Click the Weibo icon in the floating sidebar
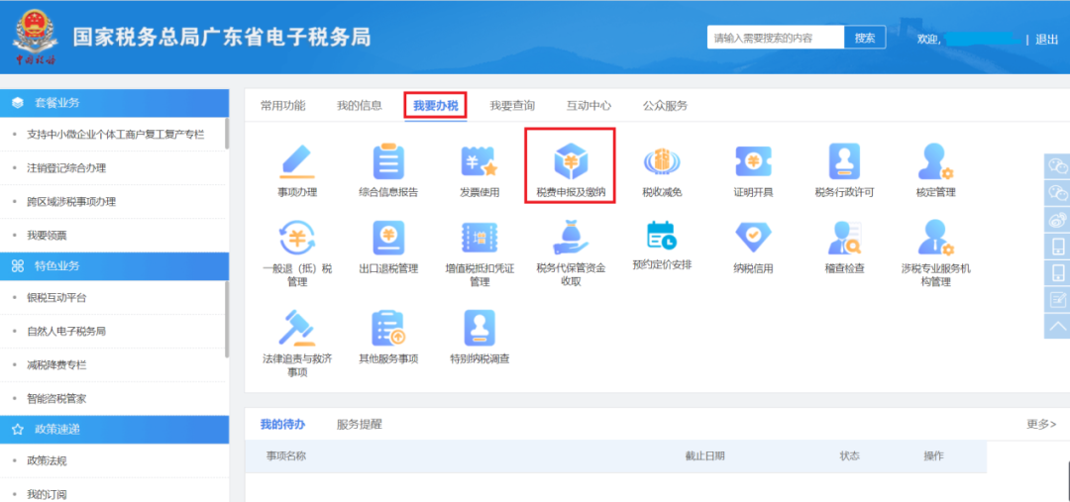 pos(1057,220)
